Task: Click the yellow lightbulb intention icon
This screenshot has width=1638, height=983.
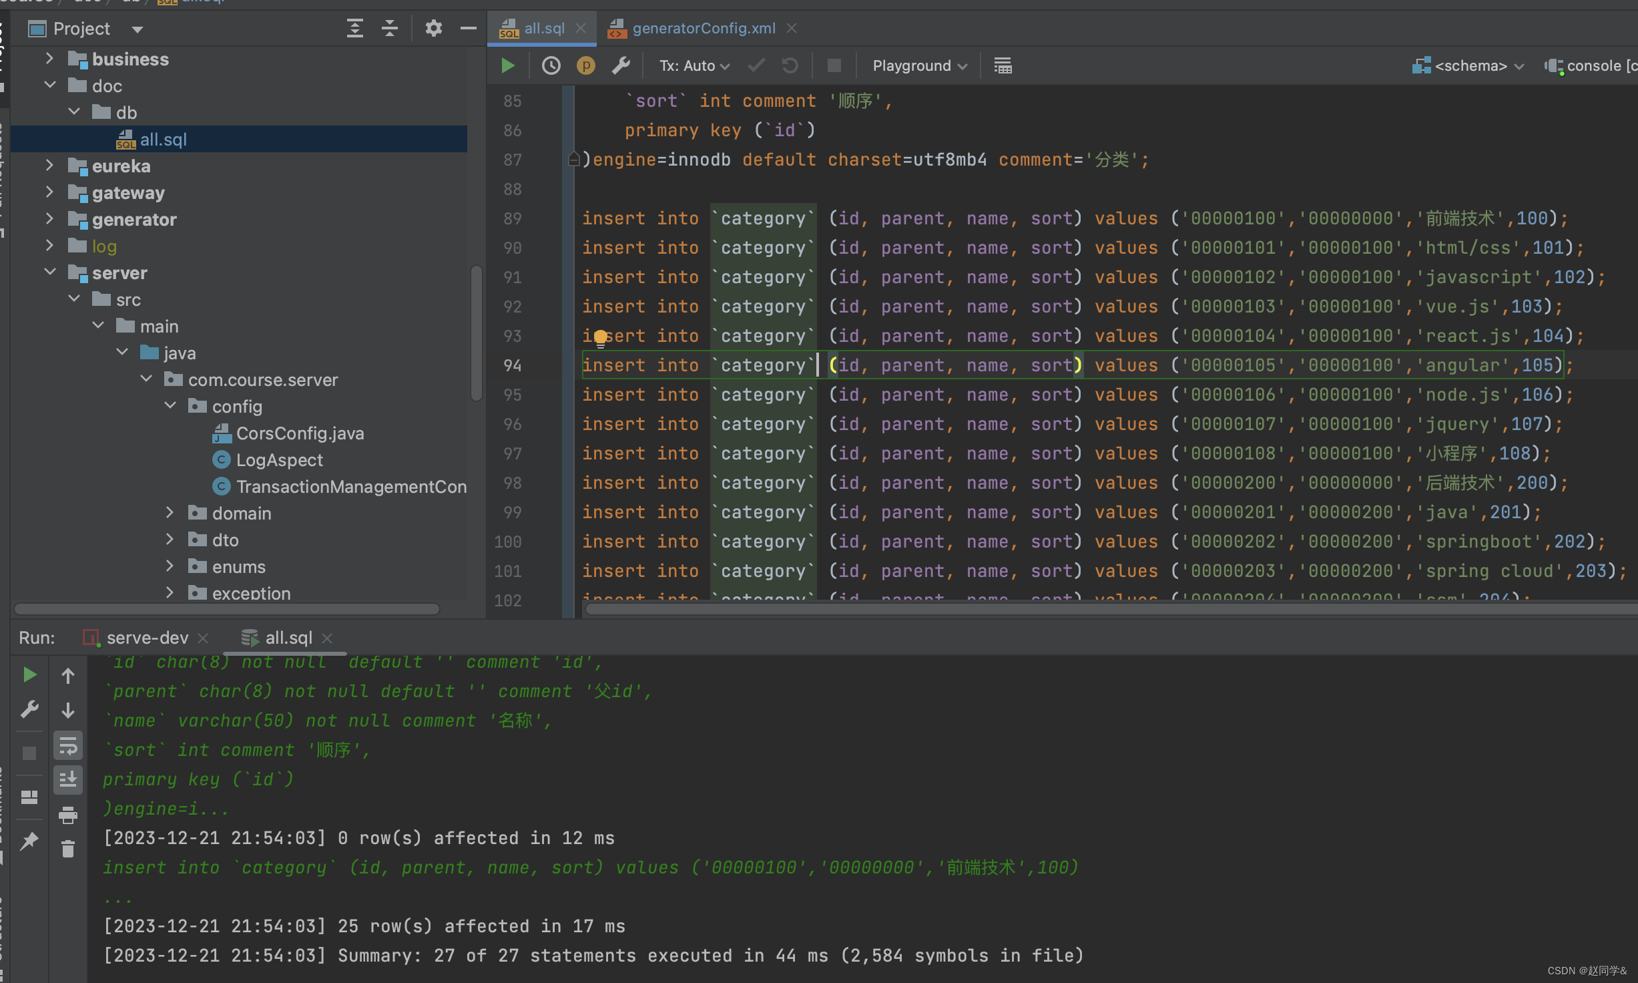Action: pos(600,338)
